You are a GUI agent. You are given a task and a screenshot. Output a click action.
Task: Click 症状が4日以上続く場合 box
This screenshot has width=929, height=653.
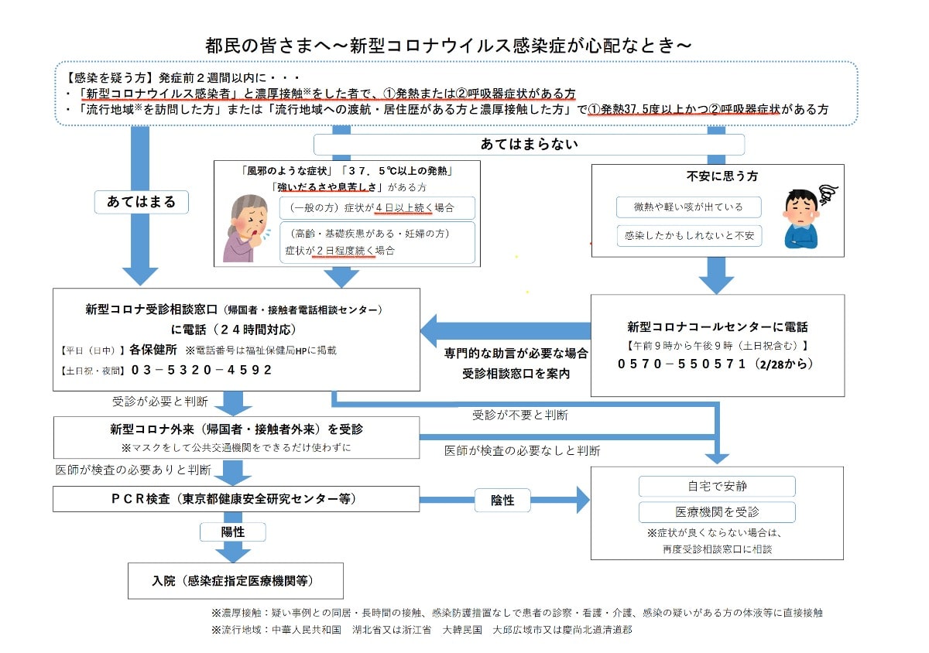point(377,208)
